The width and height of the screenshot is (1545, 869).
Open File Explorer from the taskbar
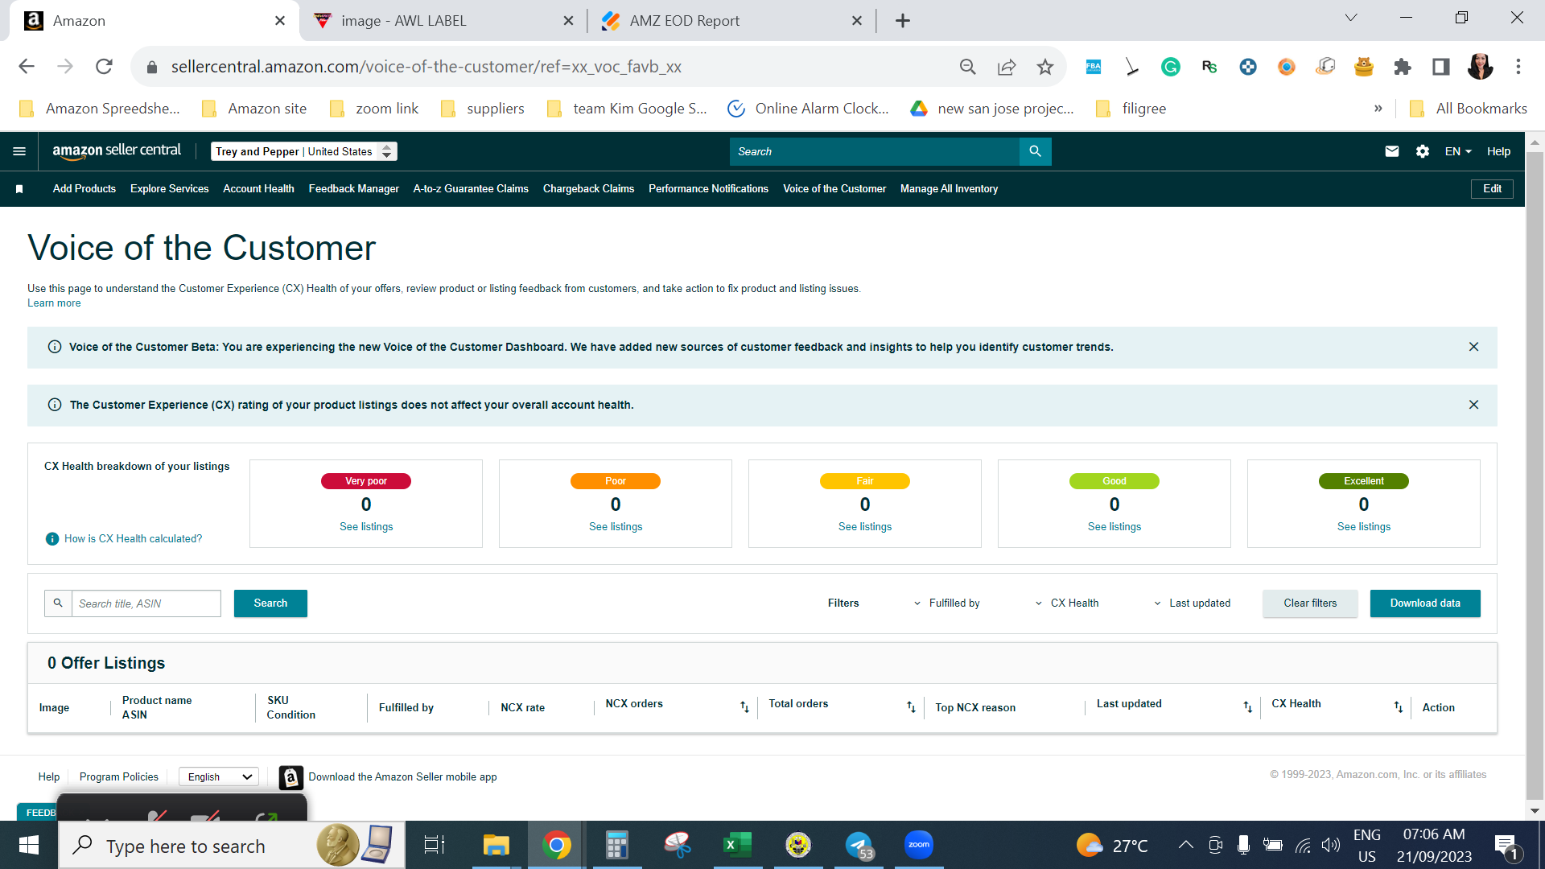coord(496,845)
